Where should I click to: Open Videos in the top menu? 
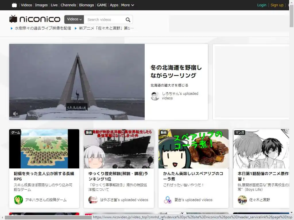tap(26, 5)
